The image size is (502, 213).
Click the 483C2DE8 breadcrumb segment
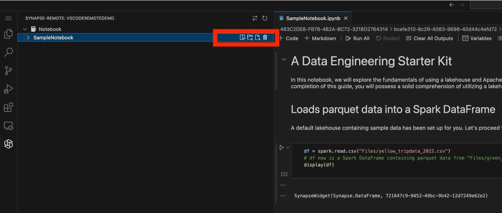pyautogui.click(x=334, y=29)
